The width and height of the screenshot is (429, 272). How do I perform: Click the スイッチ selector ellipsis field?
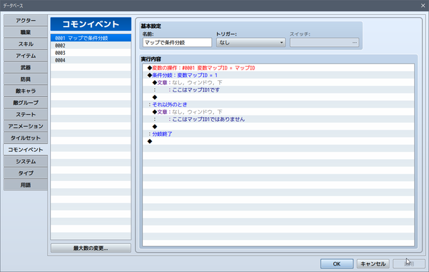coord(324,43)
